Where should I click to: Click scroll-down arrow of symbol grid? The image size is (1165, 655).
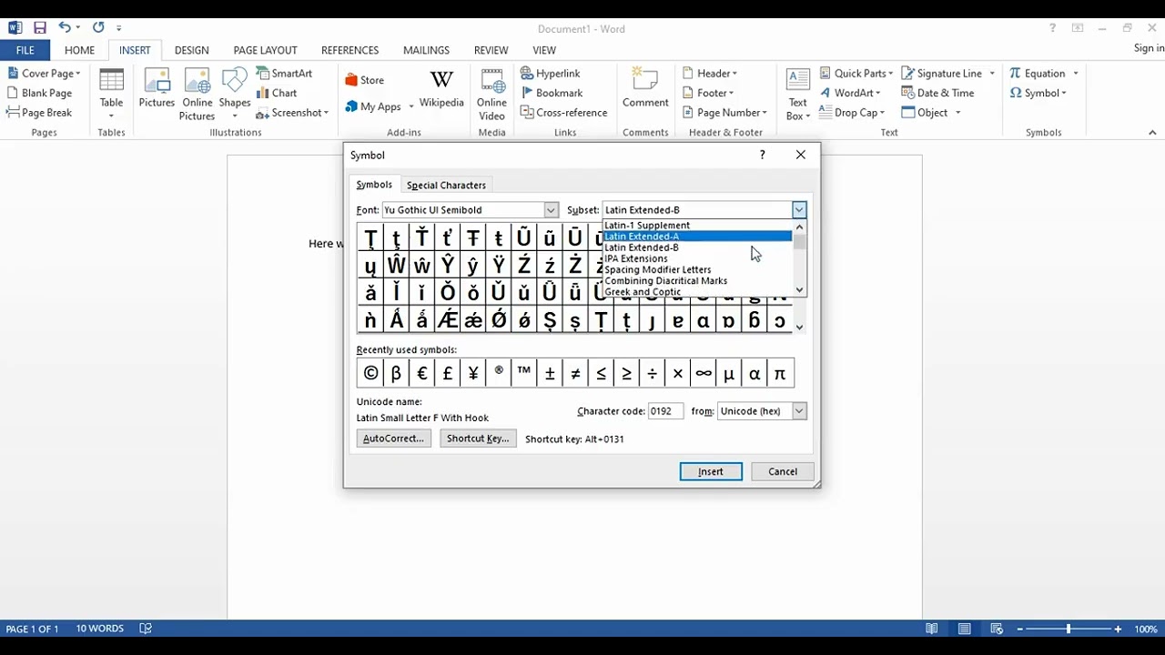(x=800, y=327)
